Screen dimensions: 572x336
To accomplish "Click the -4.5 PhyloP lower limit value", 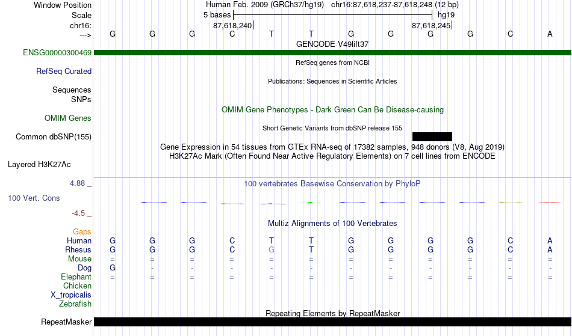I will click(78, 213).
